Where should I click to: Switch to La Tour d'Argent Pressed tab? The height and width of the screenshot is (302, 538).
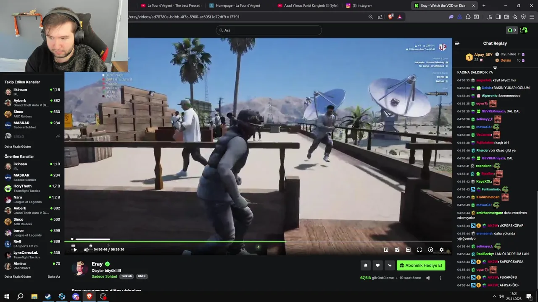[x=171, y=5]
